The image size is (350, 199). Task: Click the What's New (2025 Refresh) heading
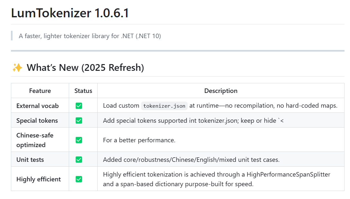(x=85, y=68)
